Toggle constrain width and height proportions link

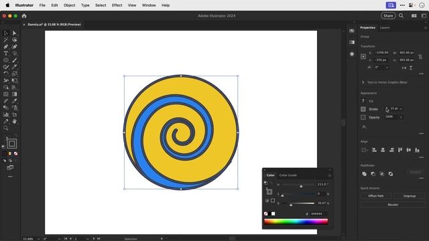420,56
